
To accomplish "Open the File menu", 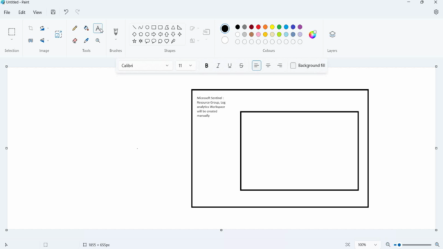I will [7, 12].
